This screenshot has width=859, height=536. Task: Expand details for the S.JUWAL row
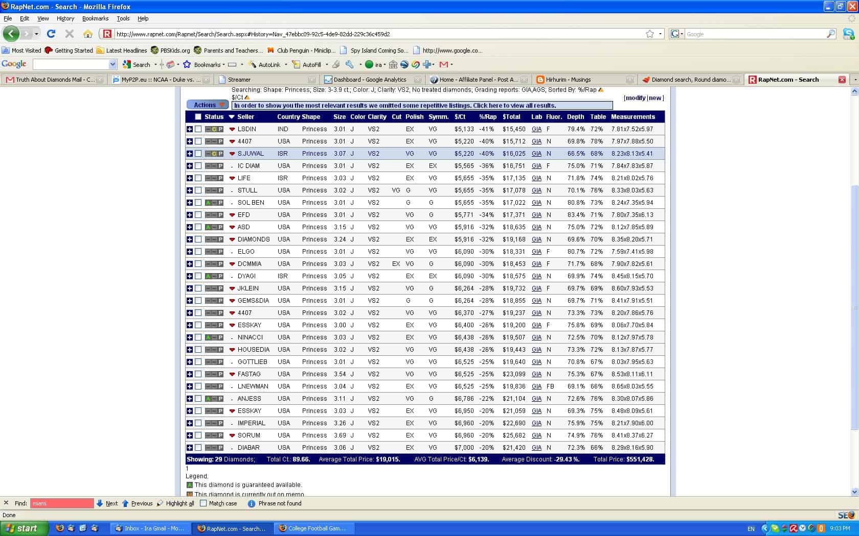point(190,154)
